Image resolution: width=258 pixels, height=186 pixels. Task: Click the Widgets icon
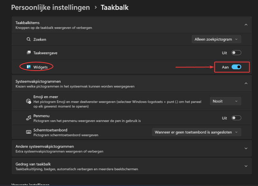tap(29, 67)
